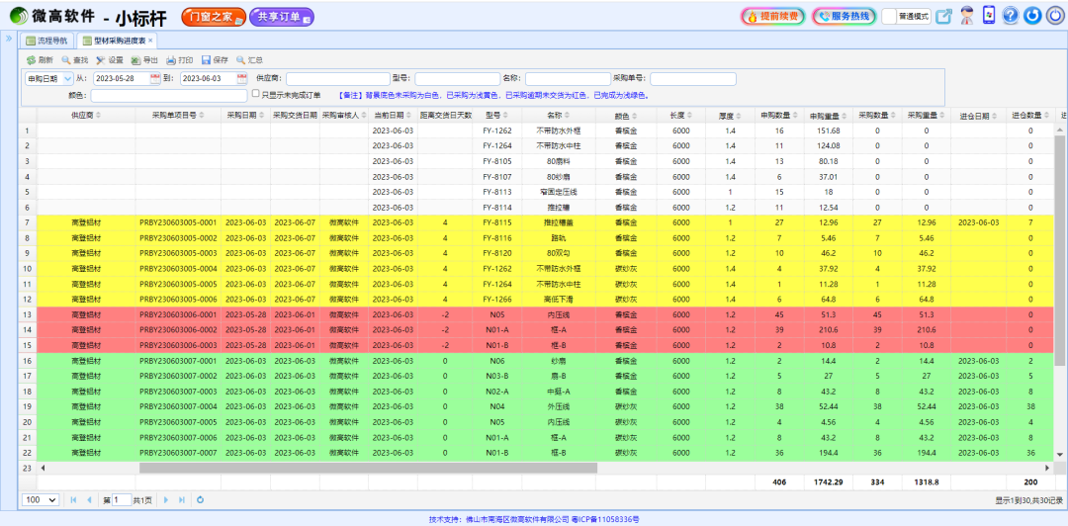The height and width of the screenshot is (526, 1068).
Task: Click the 刷新 refresh toolbar icon
Action: click(31, 60)
